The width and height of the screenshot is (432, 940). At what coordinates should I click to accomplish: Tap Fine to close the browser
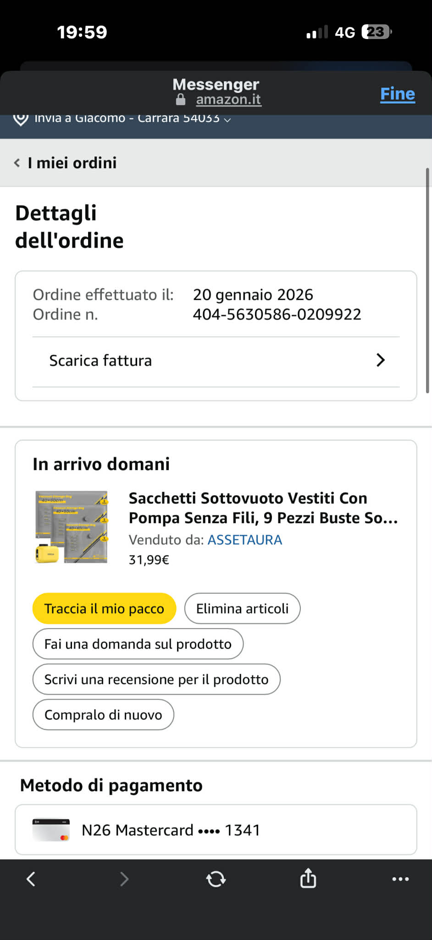click(x=397, y=94)
